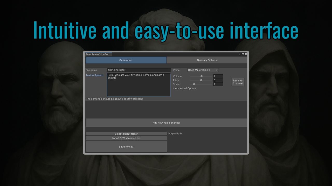Click the Volume slider handle
Viewport: 332px width, 186px height.
pos(202,76)
